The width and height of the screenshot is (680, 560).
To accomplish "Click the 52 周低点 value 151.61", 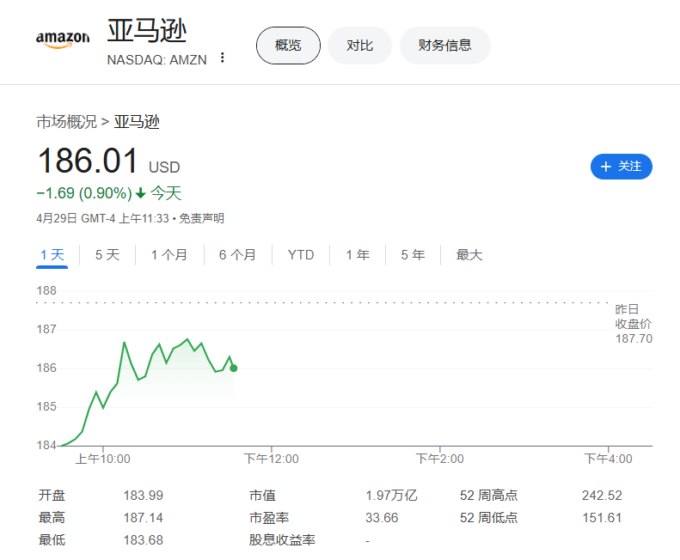I will [602, 518].
